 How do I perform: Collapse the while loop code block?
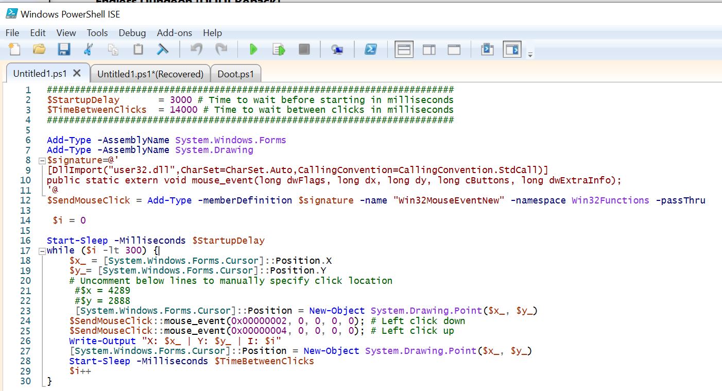tap(42, 251)
